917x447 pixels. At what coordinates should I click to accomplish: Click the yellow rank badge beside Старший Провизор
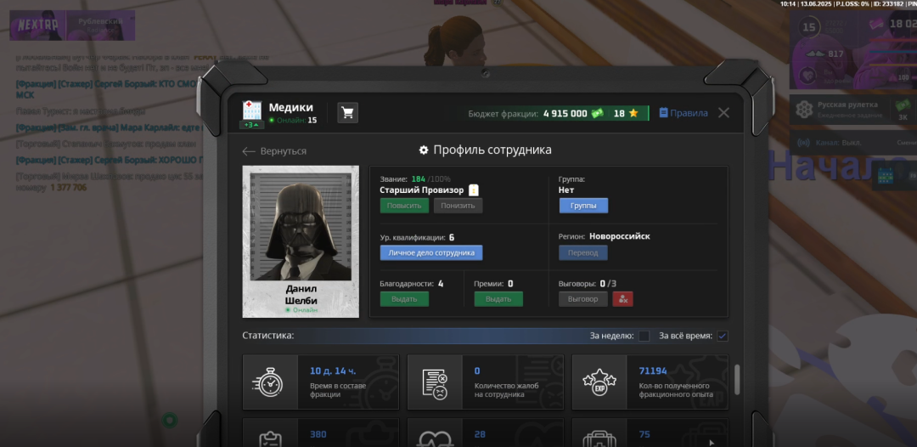tap(474, 190)
